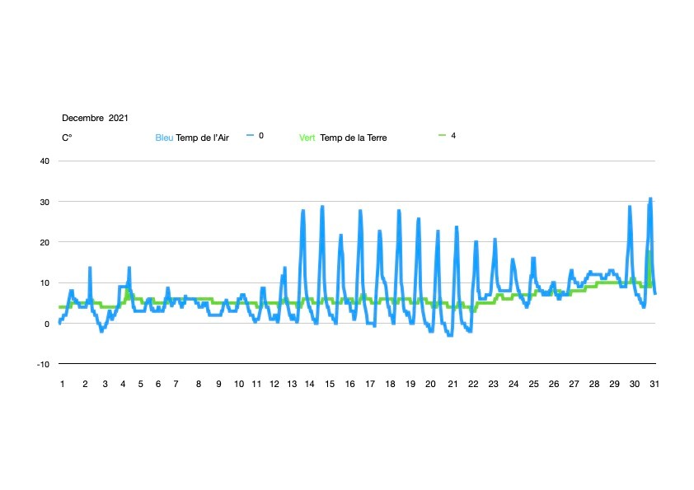Screen dimensions: 694x490
Task: Click the highest blue peak near day 31
Action: [650, 198]
